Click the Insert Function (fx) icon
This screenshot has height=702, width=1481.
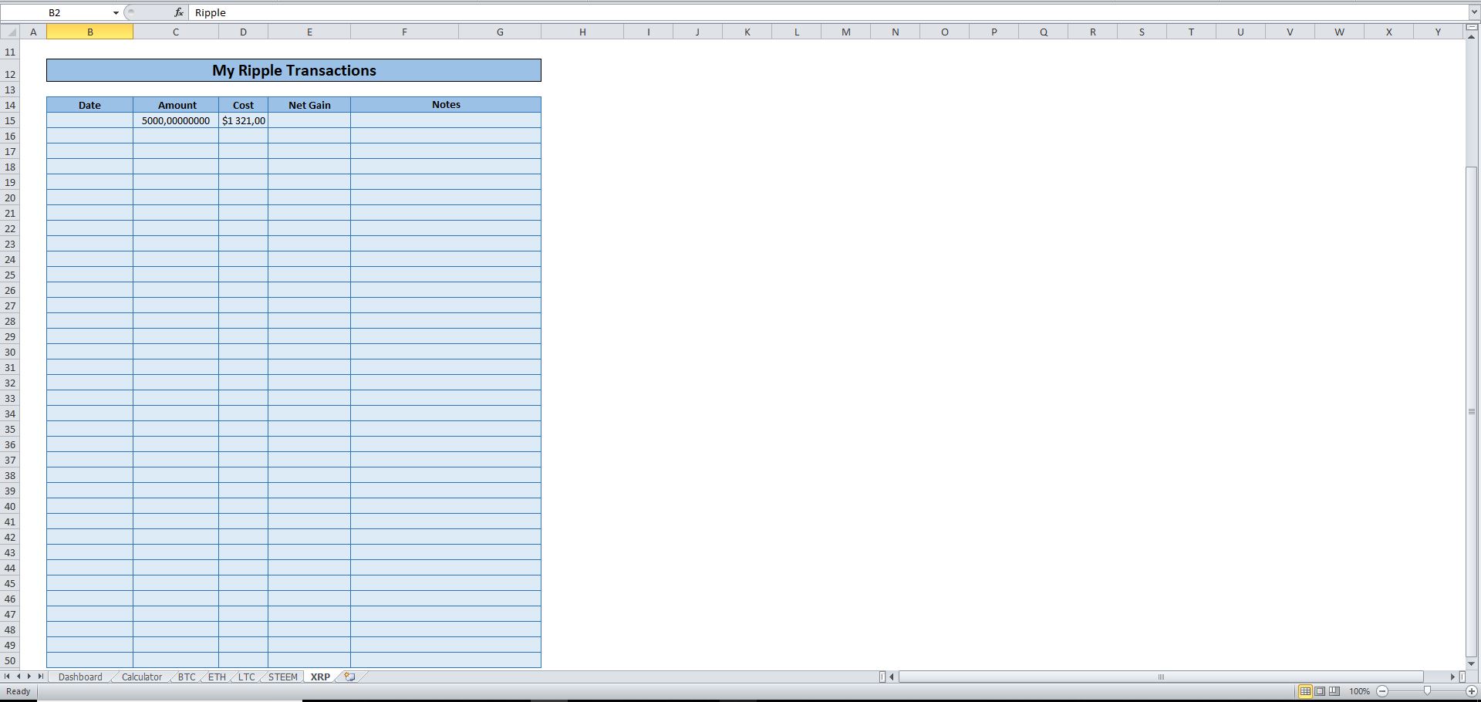click(178, 12)
